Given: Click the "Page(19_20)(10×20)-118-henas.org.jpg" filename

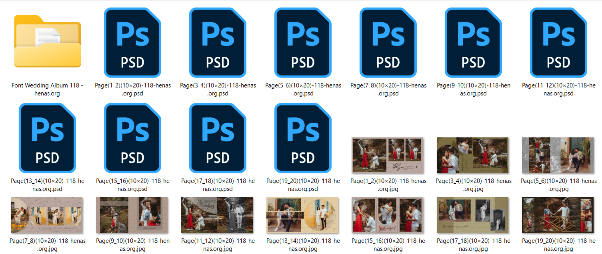Looking at the screenshot, I should (x=559, y=245).
